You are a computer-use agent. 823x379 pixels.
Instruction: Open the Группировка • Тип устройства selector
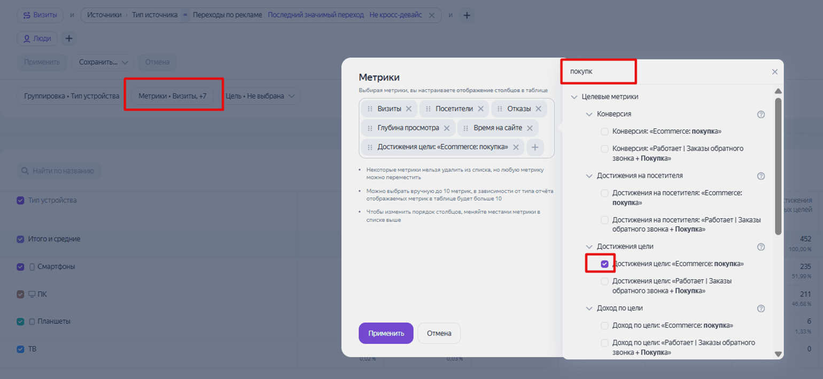click(72, 97)
